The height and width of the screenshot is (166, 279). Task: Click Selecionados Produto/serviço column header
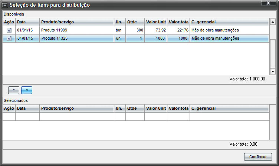[x=77, y=109]
